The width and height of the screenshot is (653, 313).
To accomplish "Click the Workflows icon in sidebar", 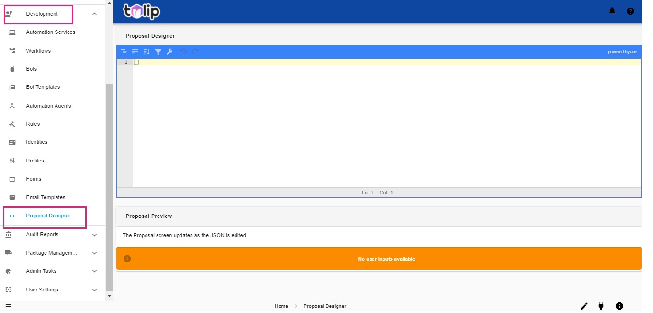I will point(12,51).
